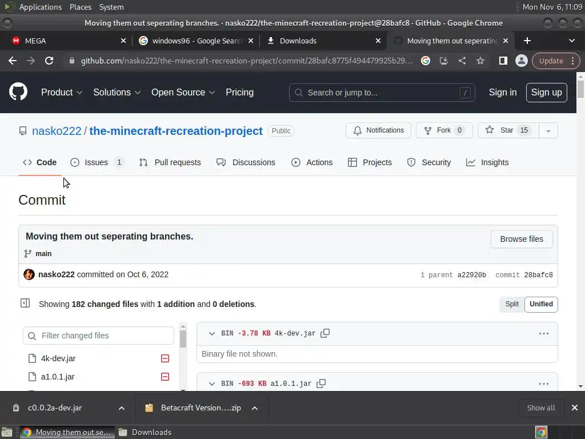The width and height of the screenshot is (585, 439).
Task: Go back using the browser back arrow
Action: click(x=13, y=61)
